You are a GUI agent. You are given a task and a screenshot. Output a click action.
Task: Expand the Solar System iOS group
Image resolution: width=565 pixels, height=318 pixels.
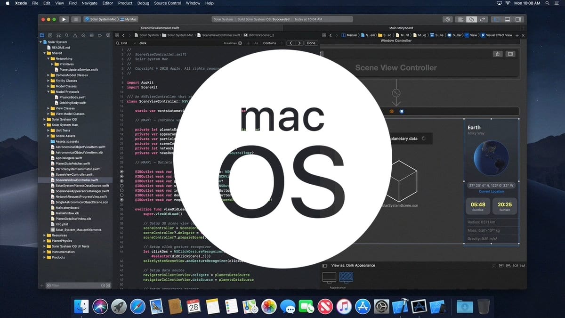pyautogui.click(x=45, y=120)
